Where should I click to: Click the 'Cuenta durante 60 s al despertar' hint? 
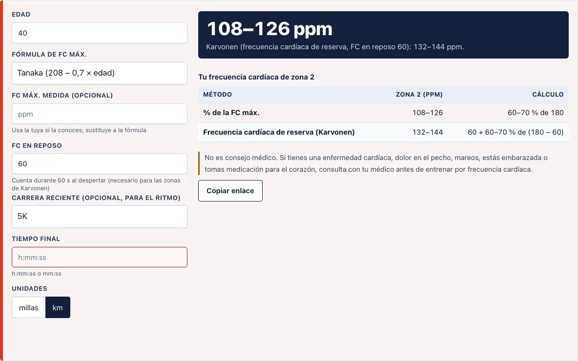tap(96, 184)
